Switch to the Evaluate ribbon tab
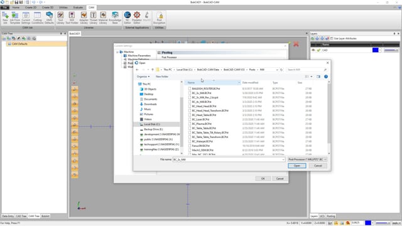The image size is (402, 226). point(78,8)
